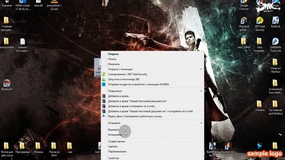Select the Google Chrome desktop shortcut
This screenshot has width=285, height=160.
click(x=244, y=5)
